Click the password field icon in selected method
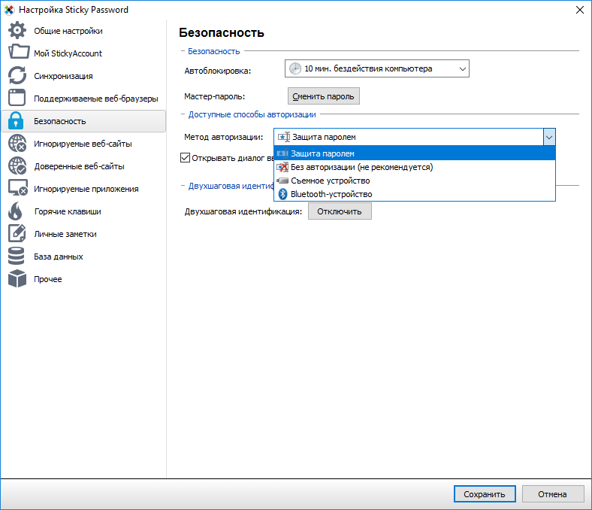 pyautogui.click(x=283, y=137)
